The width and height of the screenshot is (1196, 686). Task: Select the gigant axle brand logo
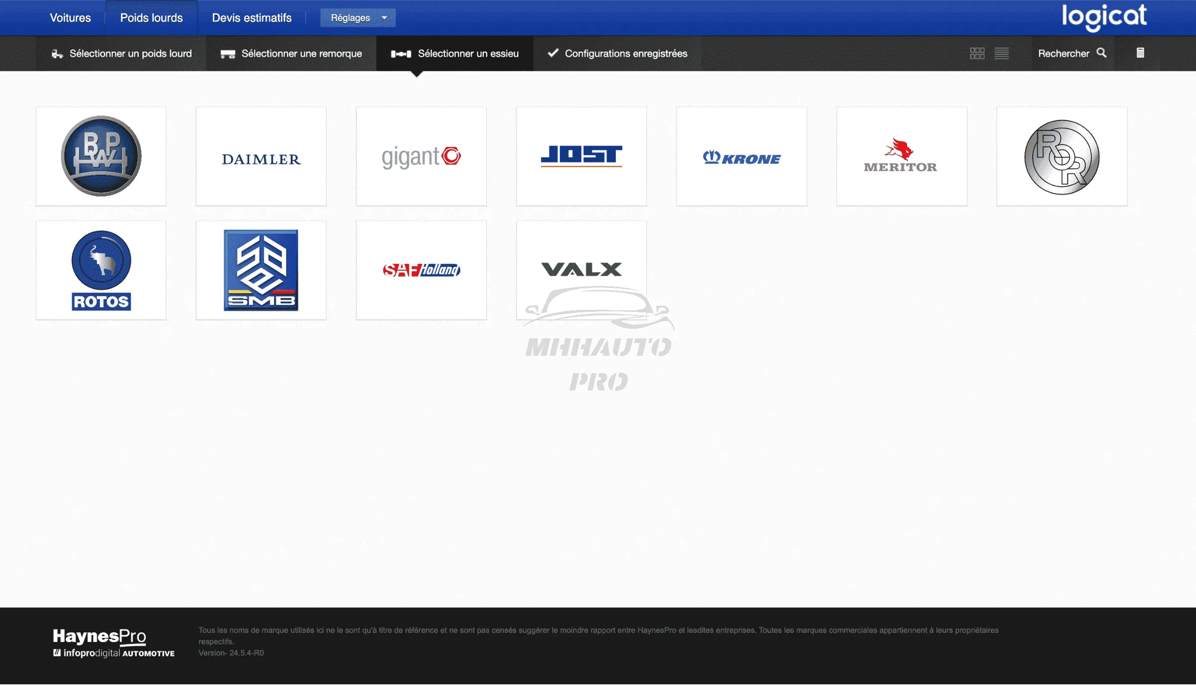[421, 156]
